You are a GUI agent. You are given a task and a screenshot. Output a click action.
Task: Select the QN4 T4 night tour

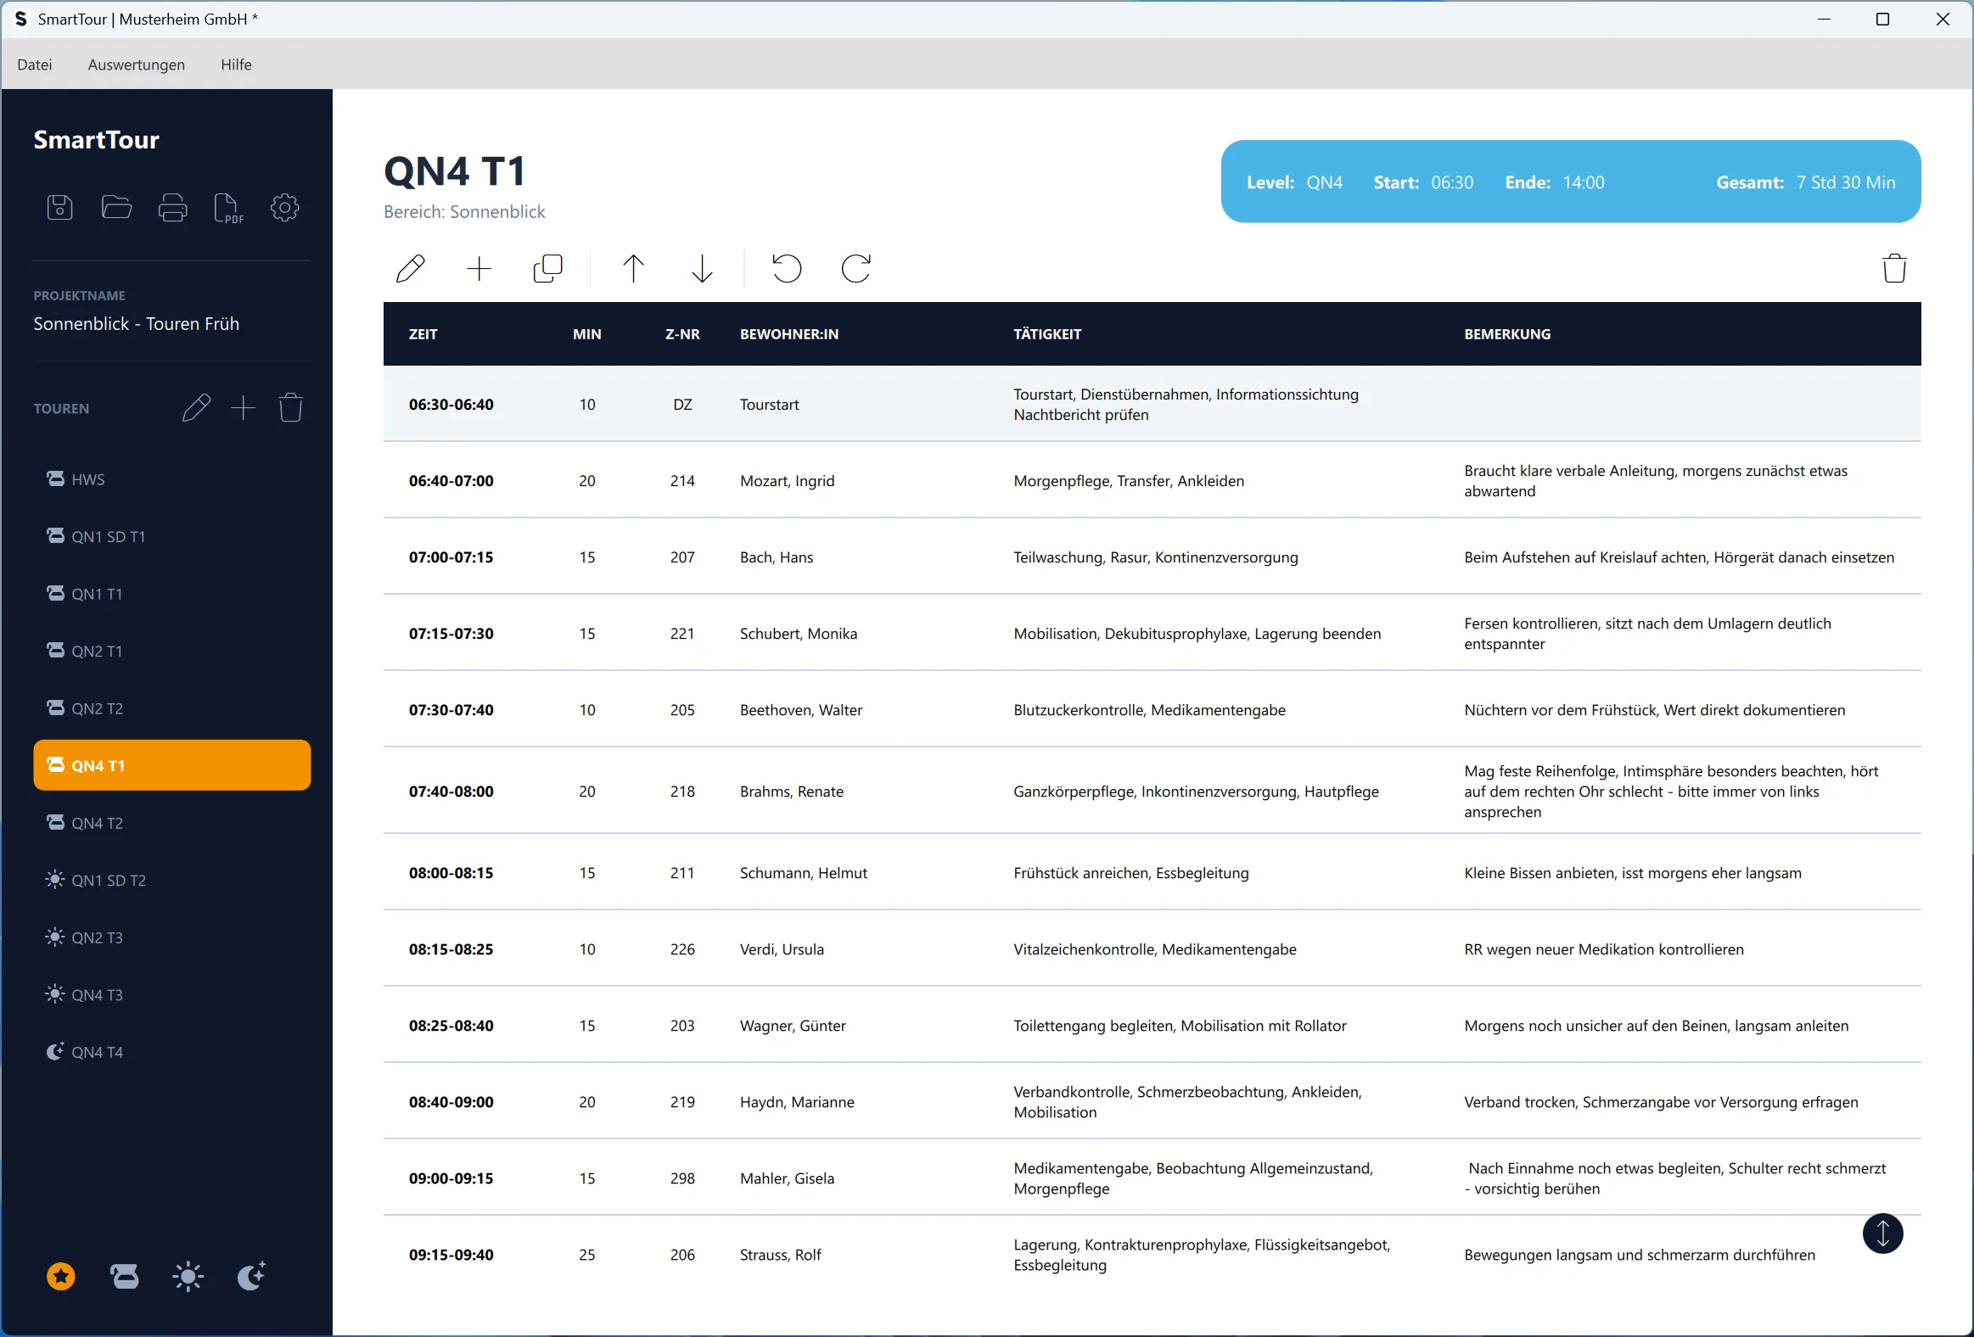97,1052
